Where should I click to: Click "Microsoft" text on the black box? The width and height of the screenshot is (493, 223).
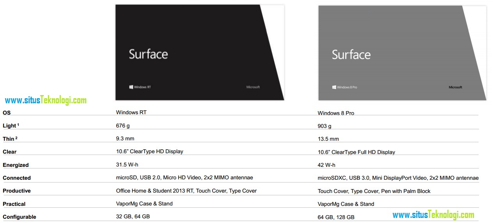click(253, 87)
